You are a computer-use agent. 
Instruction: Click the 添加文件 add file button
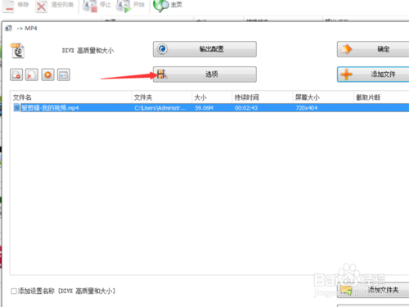tap(373, 74)
